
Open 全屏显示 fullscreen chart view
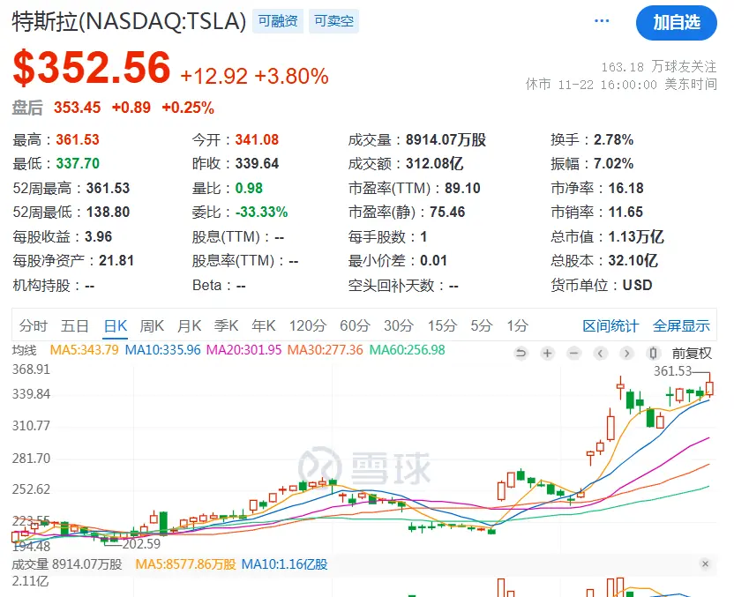681,325
